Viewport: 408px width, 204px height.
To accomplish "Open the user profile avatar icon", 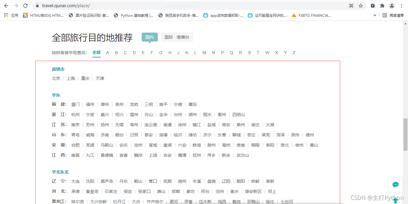I will click(392, 6).
